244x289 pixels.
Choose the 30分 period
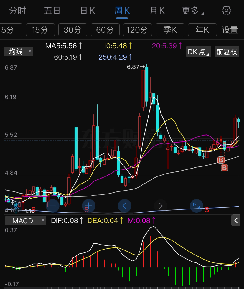click(73, 30)
